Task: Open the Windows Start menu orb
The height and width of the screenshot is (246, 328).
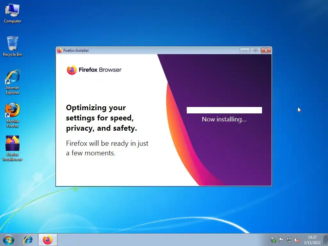Action: point(9,240)
